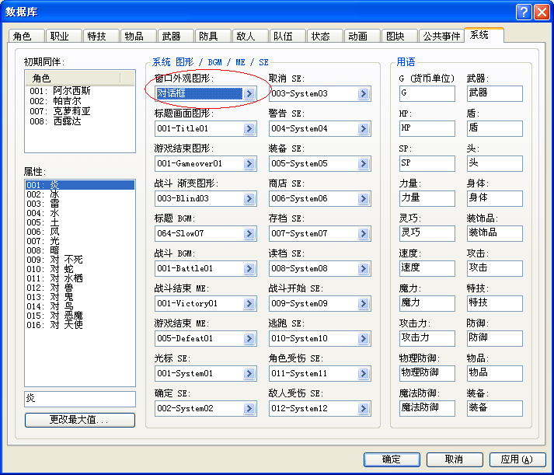
Task: Click the SP term input field
Action: pos(427,163)
